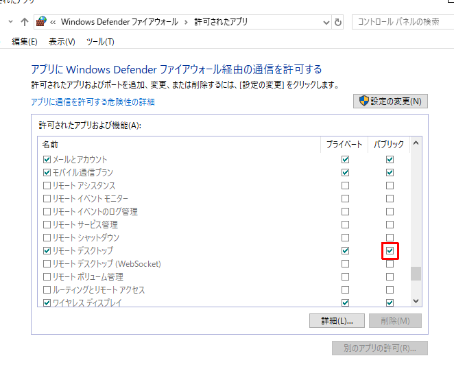Open the ツール(T) menu
Screen dimensions: 454x369
[100, 42]
